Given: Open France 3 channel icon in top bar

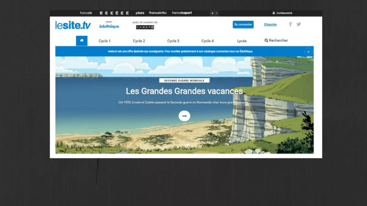Looking at the screenshot, I should [112, 13].
